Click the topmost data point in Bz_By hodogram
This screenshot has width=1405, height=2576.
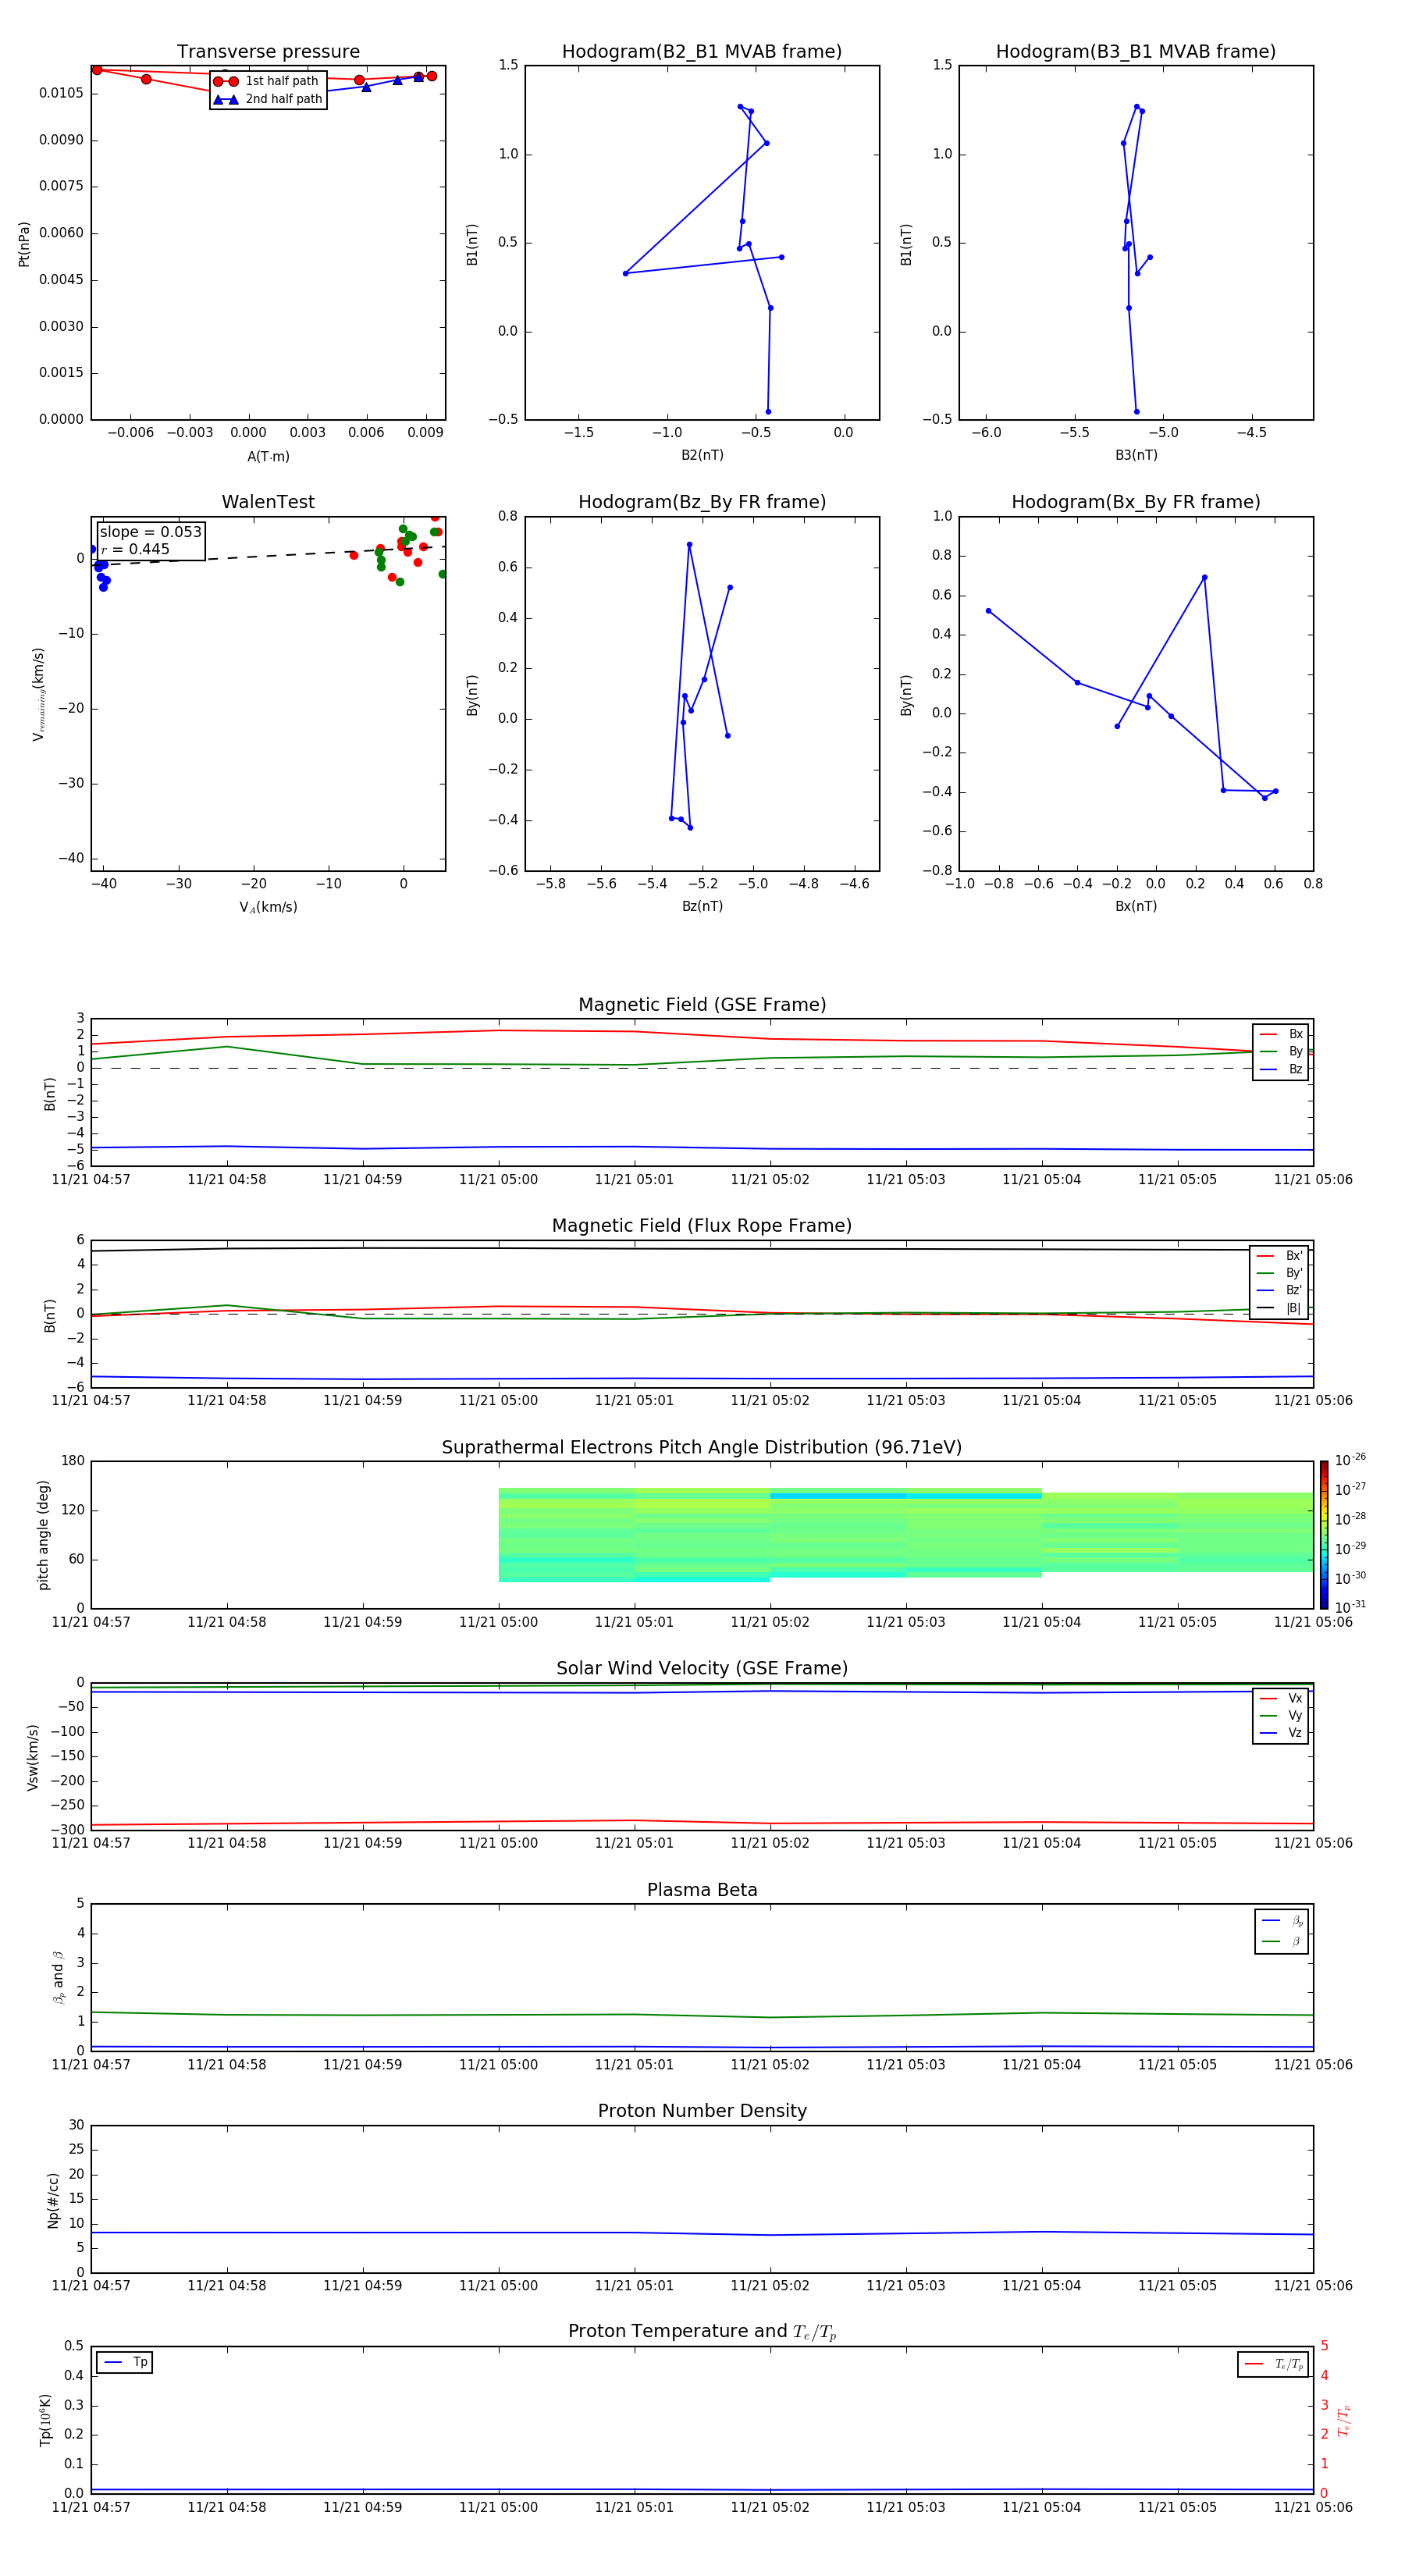[x=689, y=545]
